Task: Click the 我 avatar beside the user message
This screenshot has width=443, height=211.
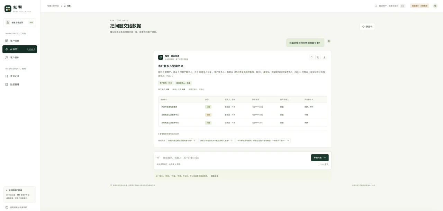Action: pyautogui.click(x=329, y=41)
